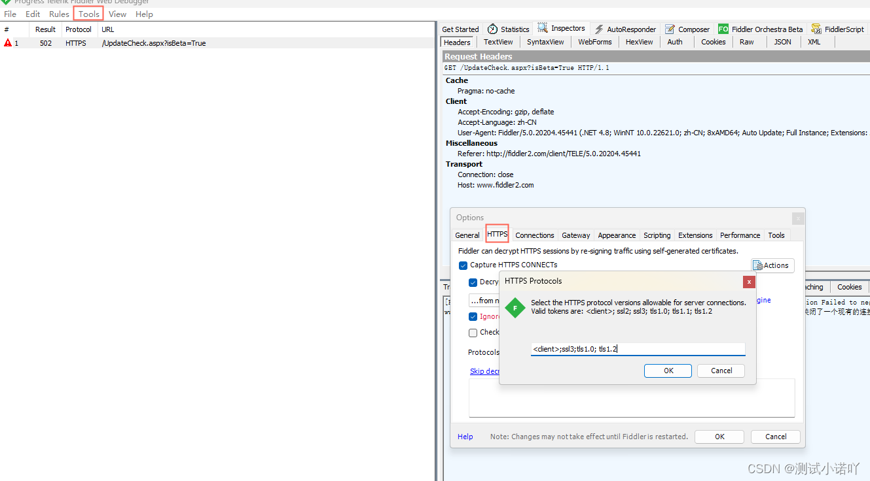Screen dimensions: 870x481
Task: Click the Skip decryption link
Action: pos(484,371)
